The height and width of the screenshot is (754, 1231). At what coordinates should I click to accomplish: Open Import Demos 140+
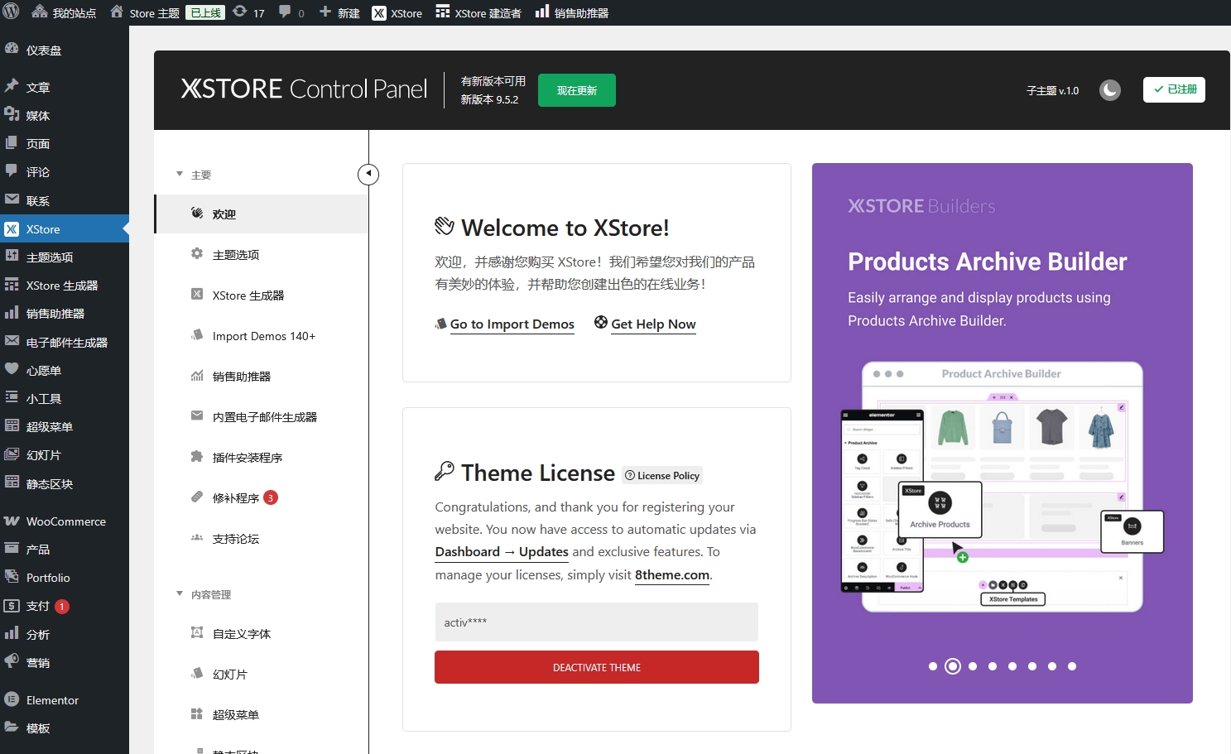pos(262,336)
